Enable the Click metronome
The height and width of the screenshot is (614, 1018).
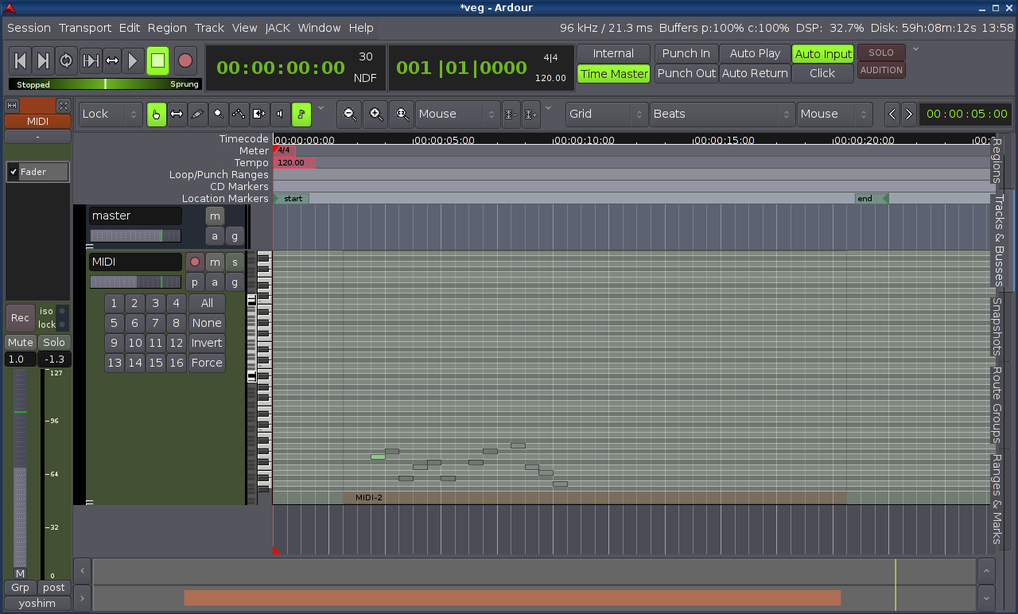pos(822,73)
